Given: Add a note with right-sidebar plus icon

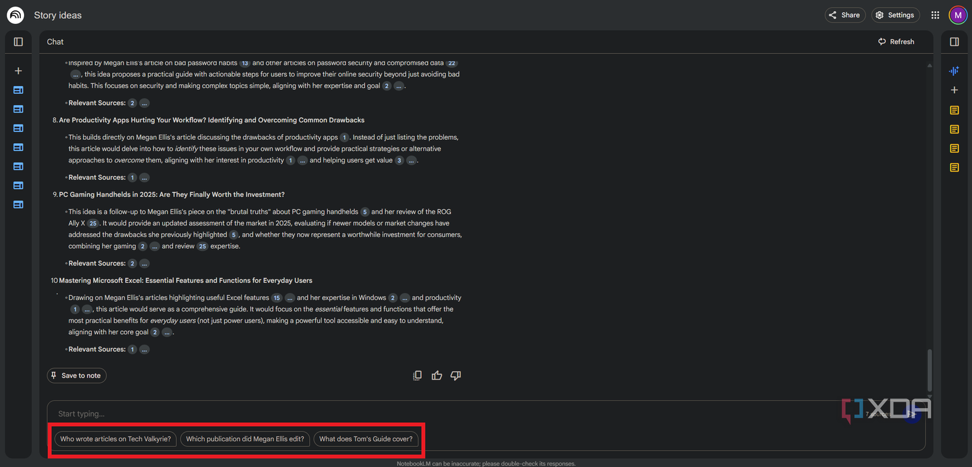Looking at the screenshot, I should [x=954, y=90].
